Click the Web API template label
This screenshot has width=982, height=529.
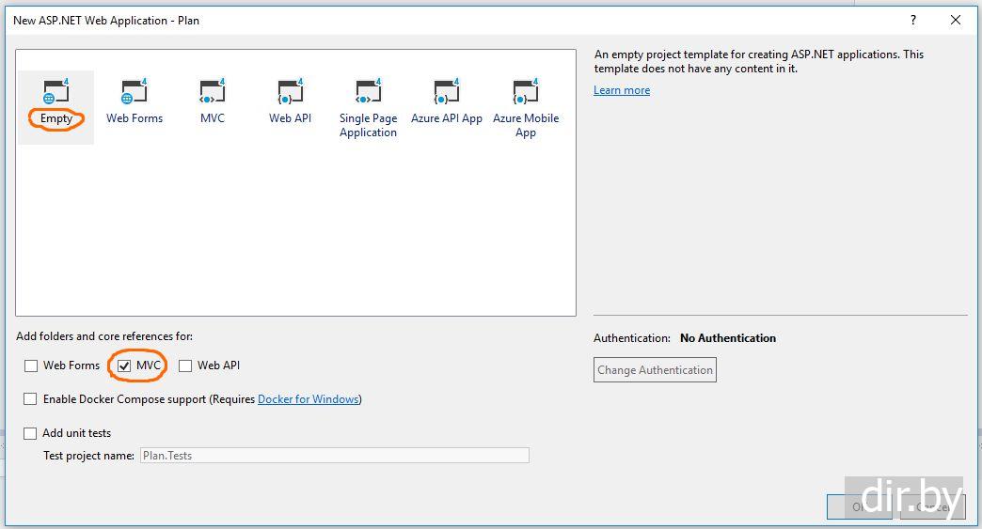coord(290,118)
